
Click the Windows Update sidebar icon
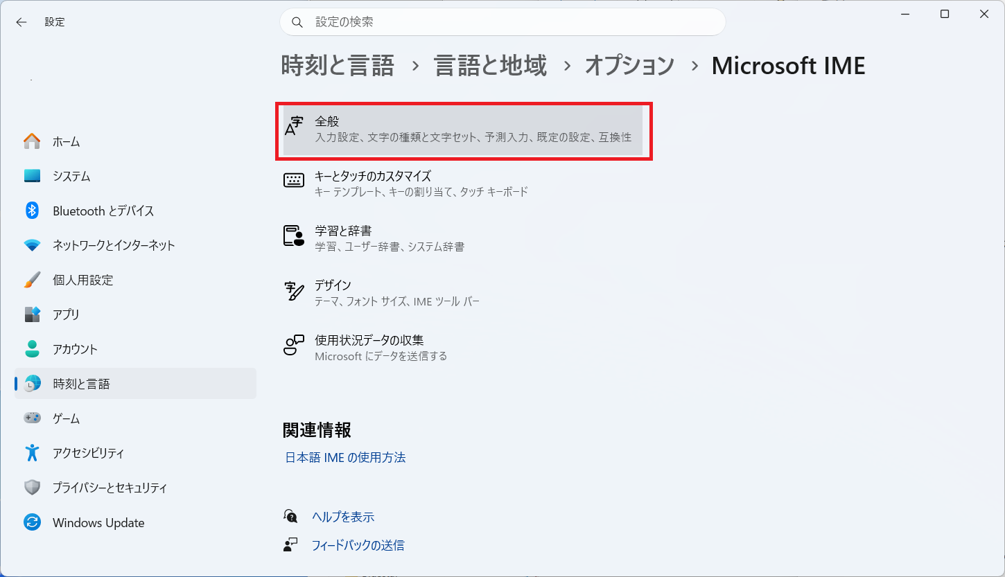coord(32,522)
